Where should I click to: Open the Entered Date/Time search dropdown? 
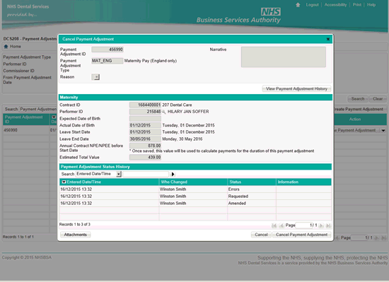click(x=119, y=174)
